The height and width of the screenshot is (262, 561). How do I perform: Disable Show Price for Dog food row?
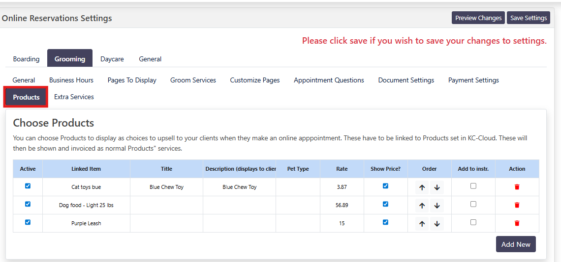pos(385,204)
